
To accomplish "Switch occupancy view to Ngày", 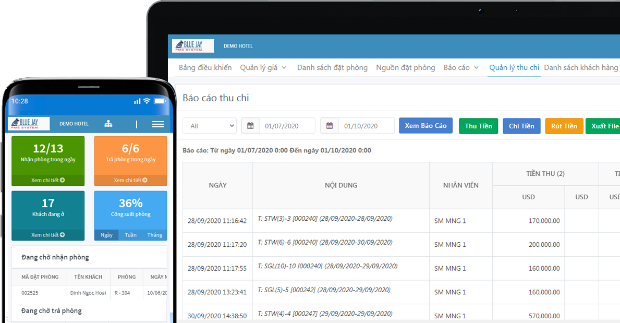I will pos(106,235).
